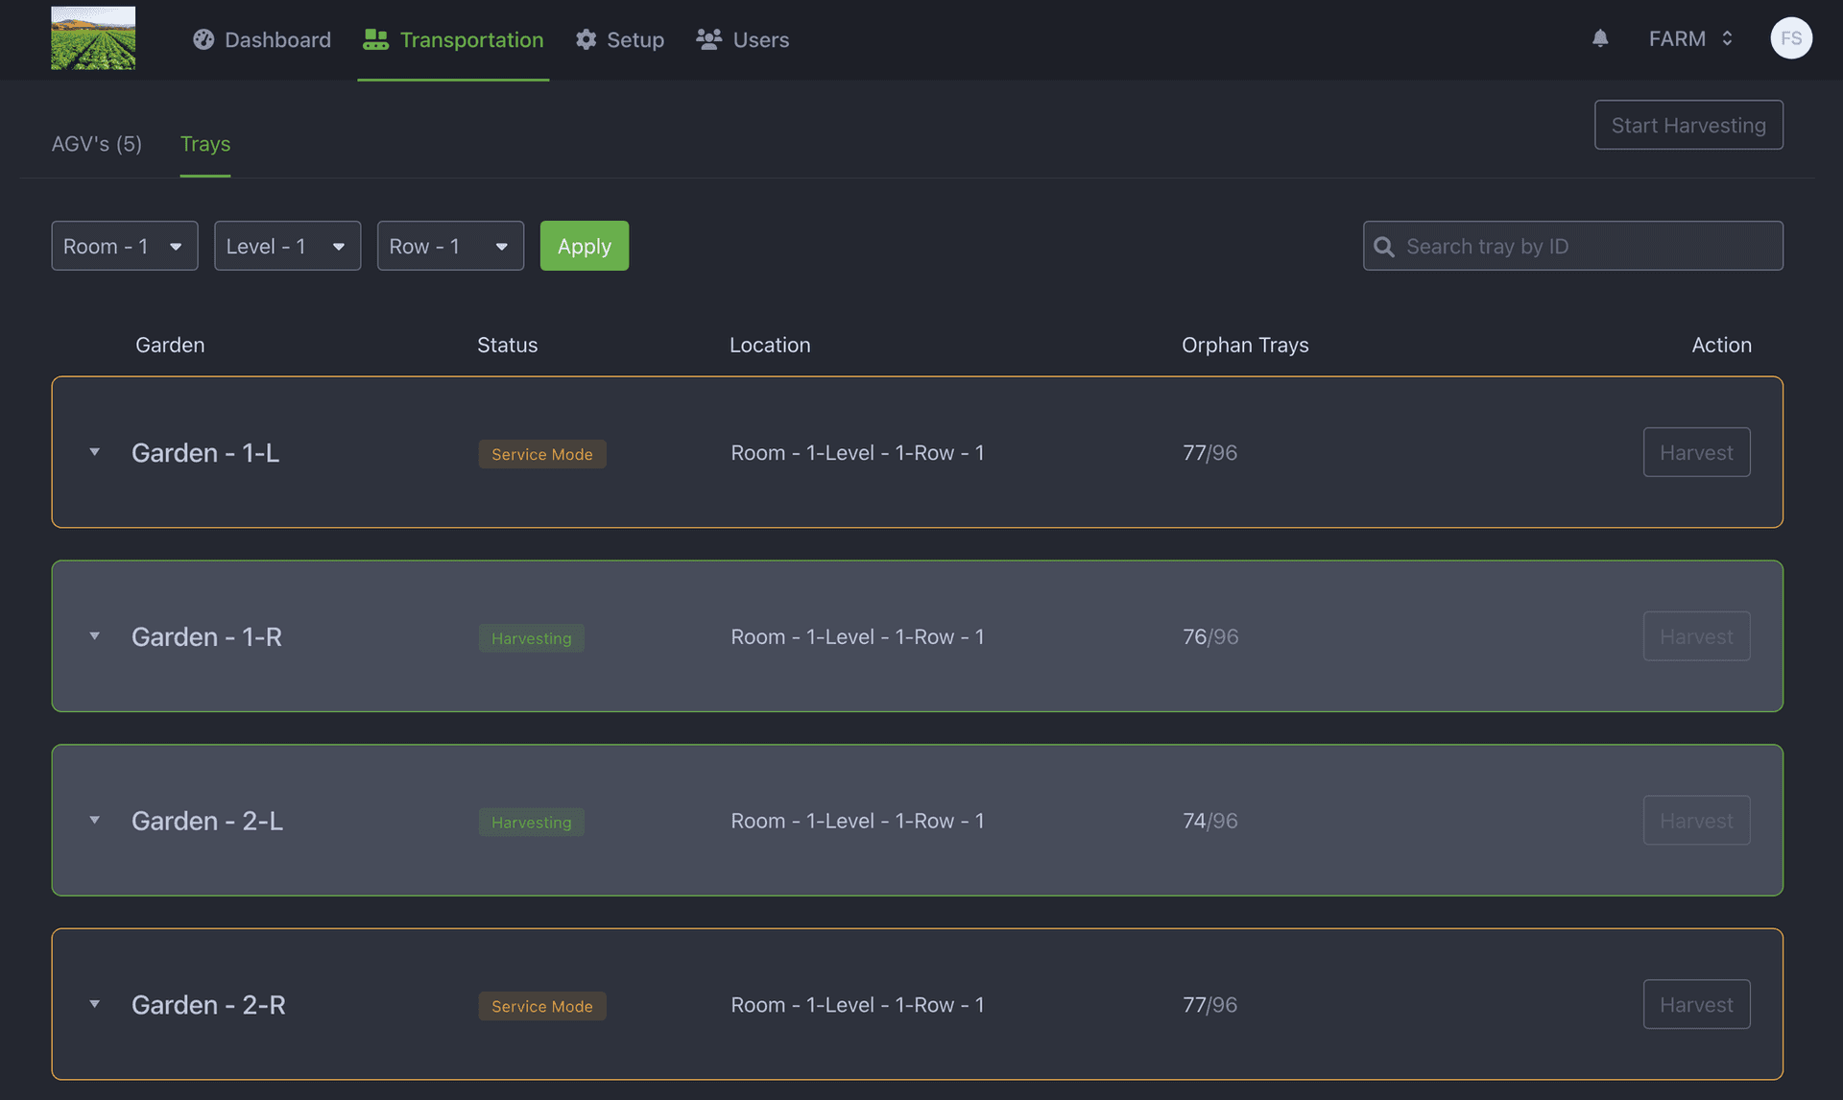Click the Dashboard gauge icon
1843x1100 pixels.
pyautogui.click(x=203, y=39)
